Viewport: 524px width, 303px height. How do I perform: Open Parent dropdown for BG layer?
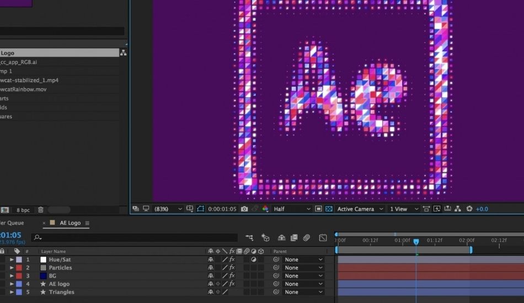tap(303, 276)
